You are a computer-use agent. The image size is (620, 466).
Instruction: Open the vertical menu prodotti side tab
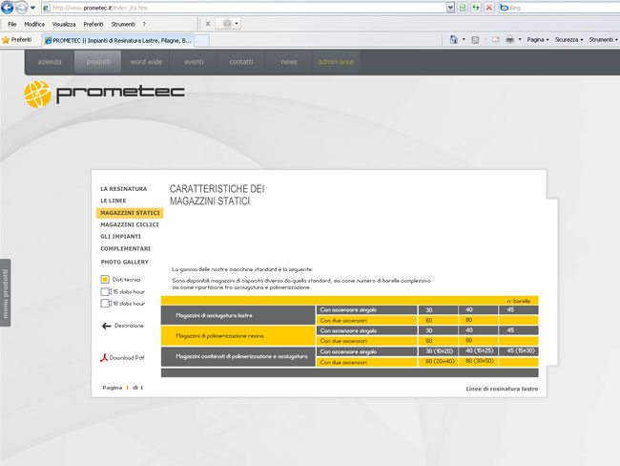tap(5, 293)
